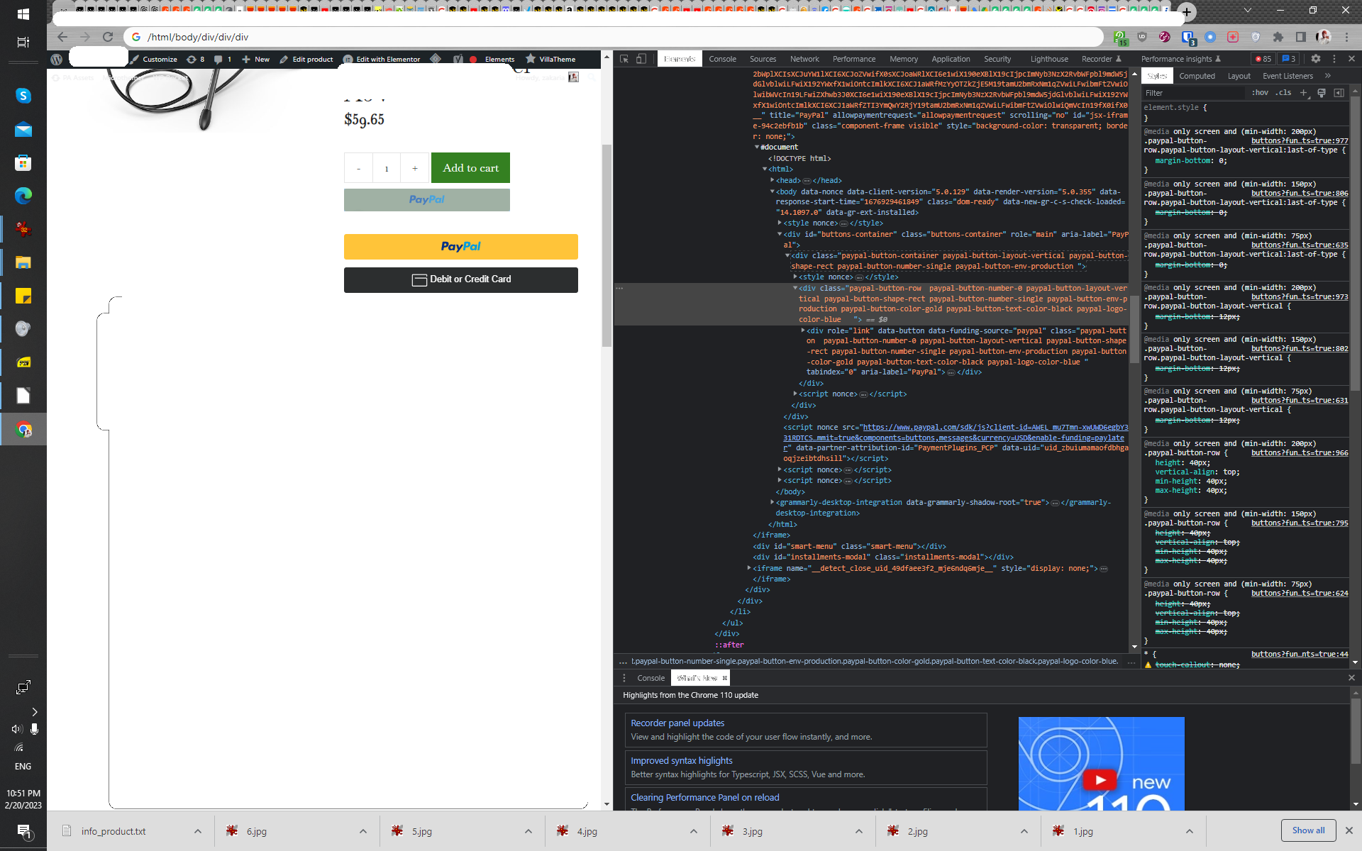Open the Event Listeners tab
Image resolution: width=1362 pixels, height=851 pixels.
click(x=1288, y=76)
